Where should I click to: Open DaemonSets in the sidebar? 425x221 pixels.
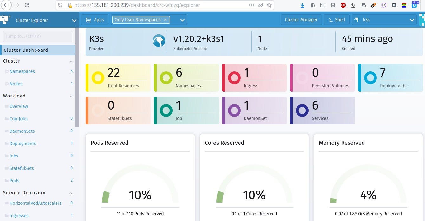point(22,131)
